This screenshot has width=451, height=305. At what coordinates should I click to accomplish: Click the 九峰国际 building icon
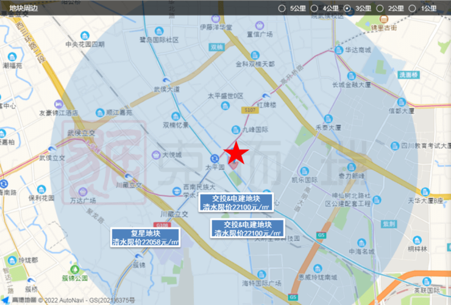[x=236, y=130]
